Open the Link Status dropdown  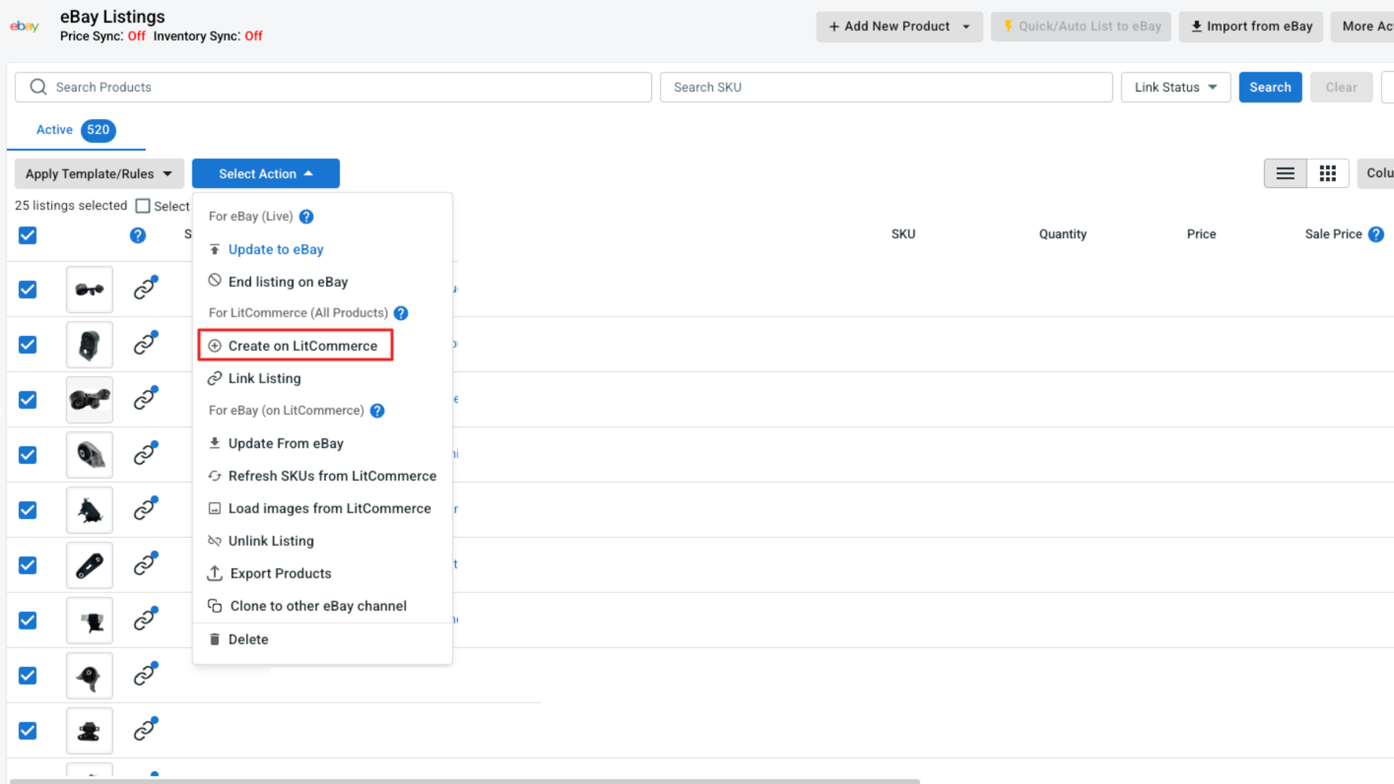[x=1175, y=87]
